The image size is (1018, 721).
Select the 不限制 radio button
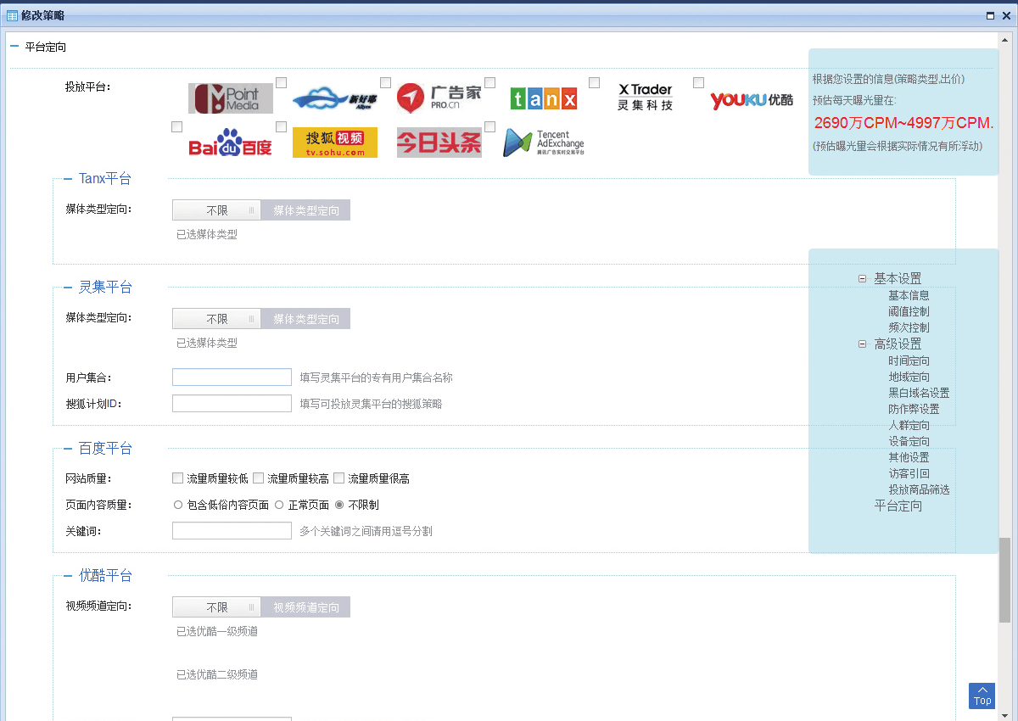click(339, 505)
